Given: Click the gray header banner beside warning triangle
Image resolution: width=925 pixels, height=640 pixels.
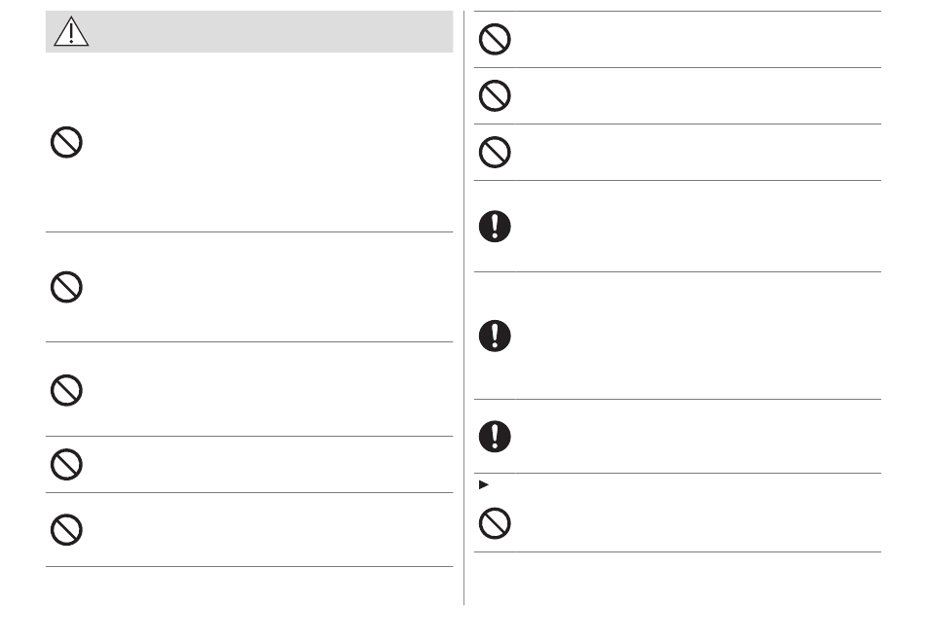Looking at the screenshot, I should (x=272, y=32).
